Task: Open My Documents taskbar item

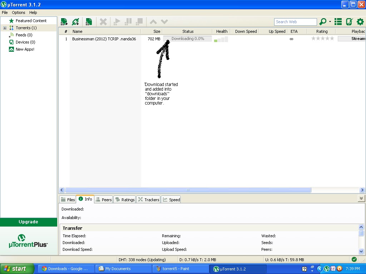Action: click(x=123, y=269)
